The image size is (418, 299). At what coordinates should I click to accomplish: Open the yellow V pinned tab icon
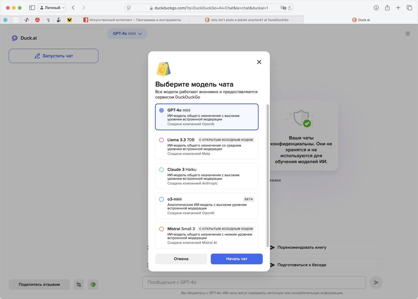point(69,20)
